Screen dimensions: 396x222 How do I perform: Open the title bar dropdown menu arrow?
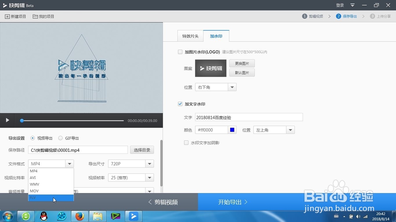coord(352,5)
